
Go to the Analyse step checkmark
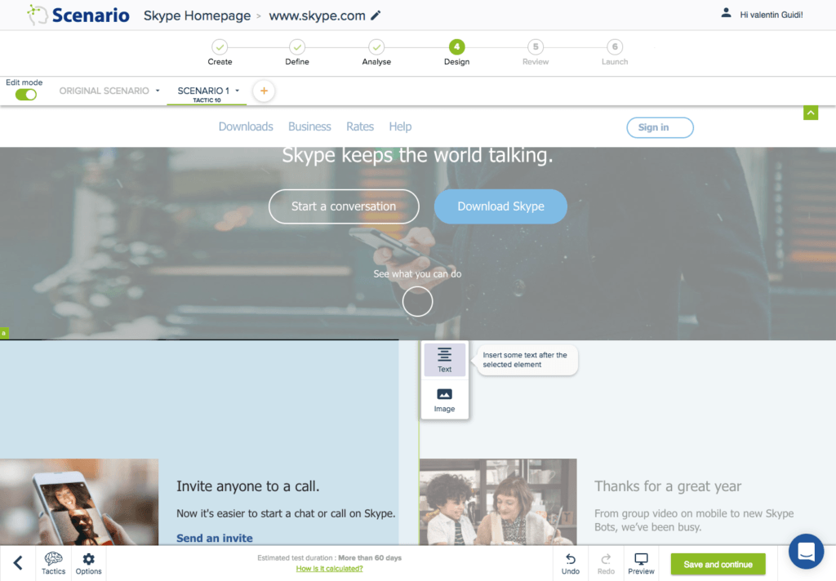pos(376,47)
